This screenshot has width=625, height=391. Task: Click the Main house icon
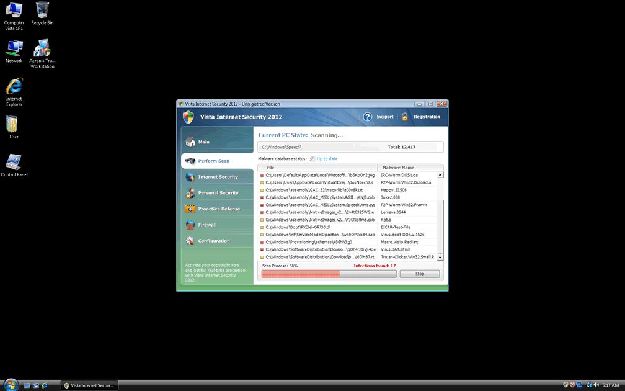[x=190, y=142]
